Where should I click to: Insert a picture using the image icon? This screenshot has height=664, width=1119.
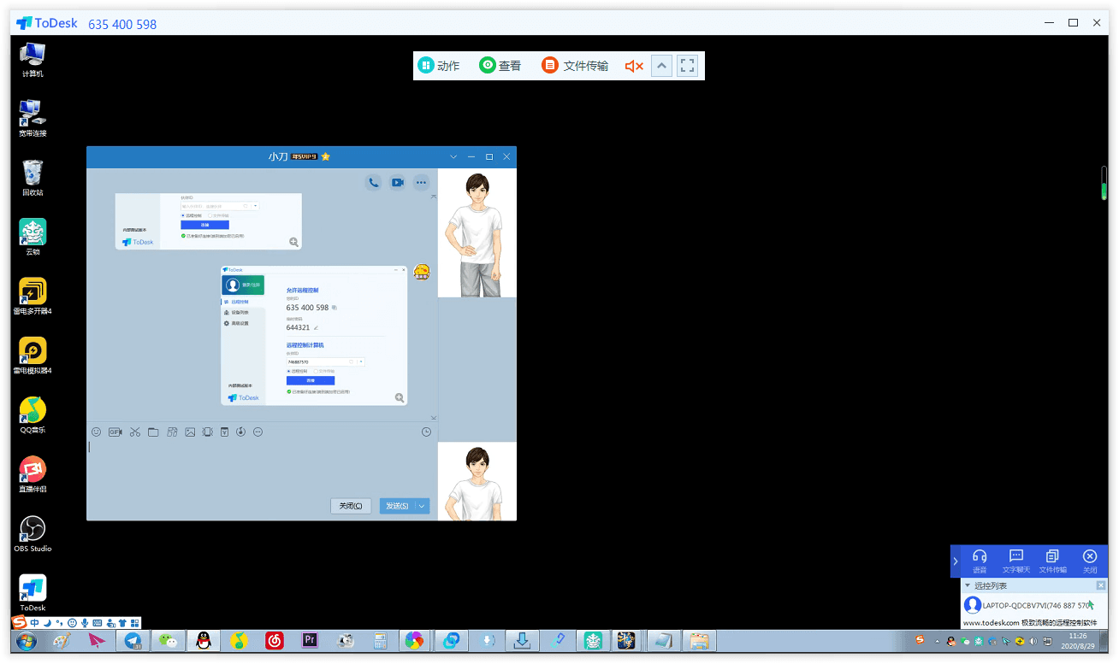[x=190, y=432]
